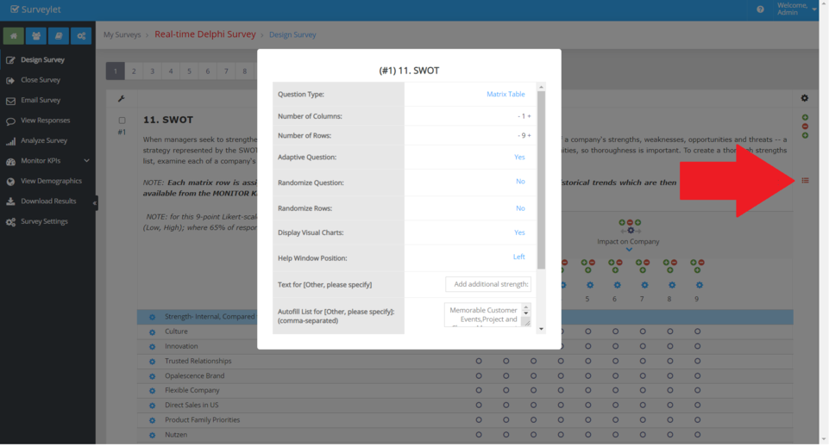
Task: Open the help question mark icon
Action: point(760,9)
